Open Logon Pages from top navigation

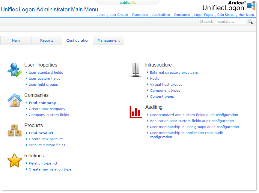pos(204,15)
